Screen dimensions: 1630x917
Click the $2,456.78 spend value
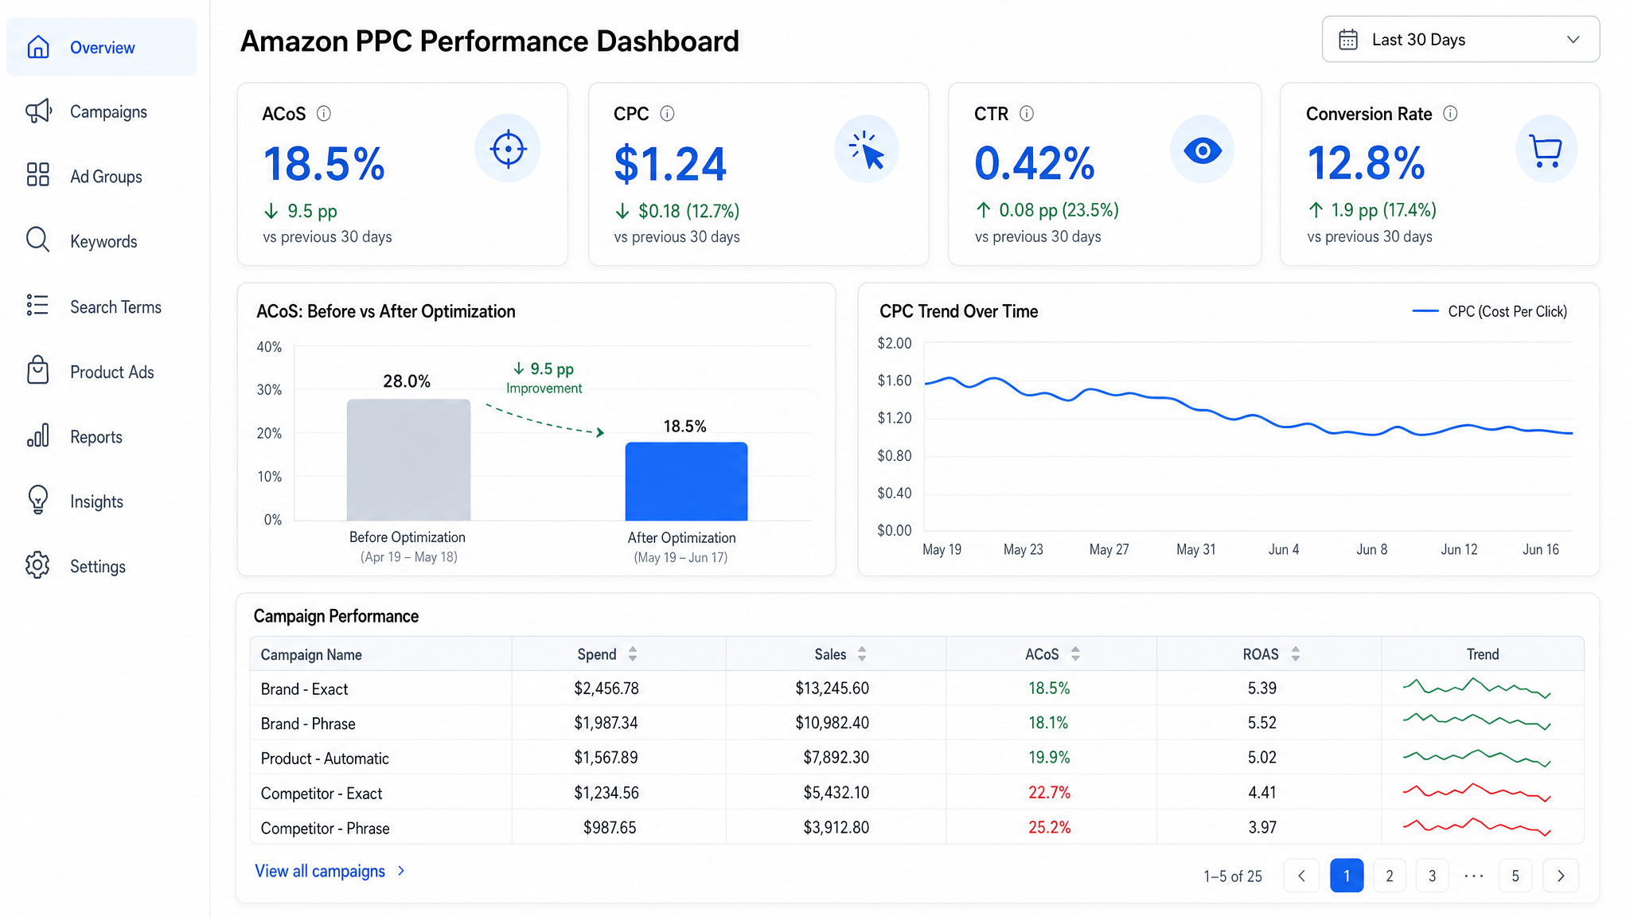(x=606, y=689)
